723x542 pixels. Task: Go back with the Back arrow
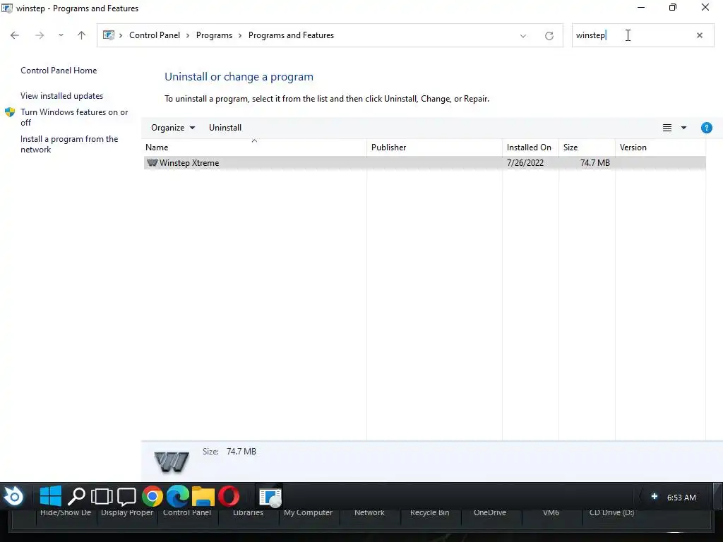[x=15, y=35]
